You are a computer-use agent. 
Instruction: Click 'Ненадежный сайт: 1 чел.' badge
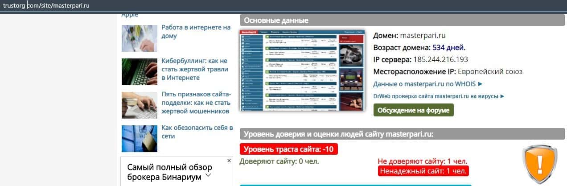pos(423,170)
